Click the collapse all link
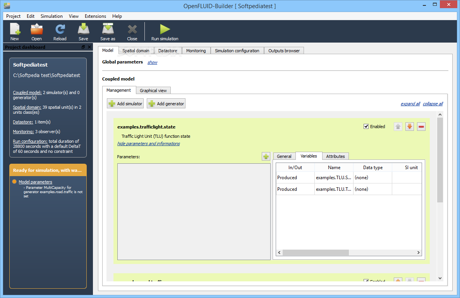Image resolution: width=460 pixels, height=298 pixels. (433, 104)
